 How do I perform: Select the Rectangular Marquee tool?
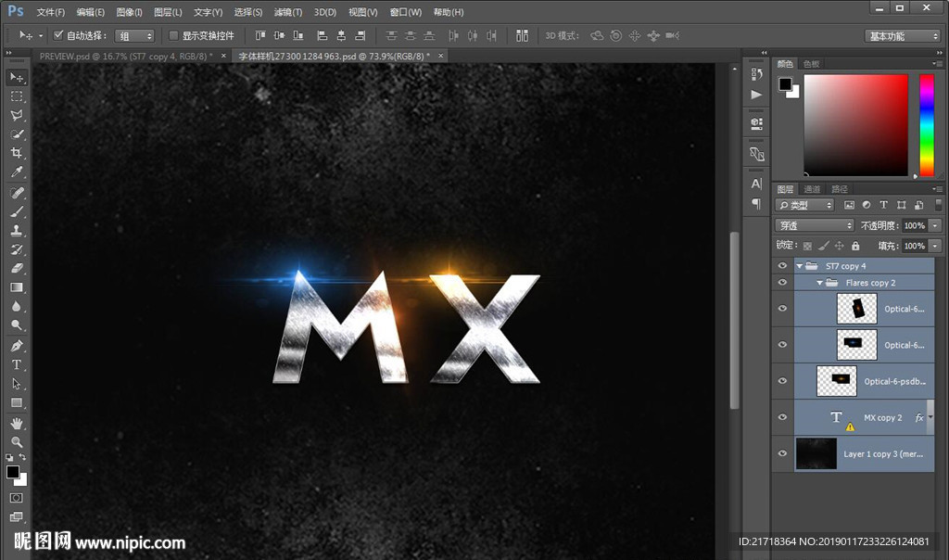pos(17,96)
